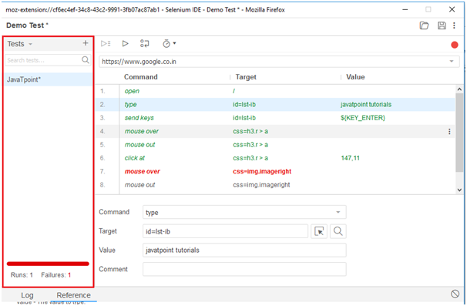Expand the base URL dropdown arrow
This screenshot has height=306, width=467.
click(x=452, y=62)
